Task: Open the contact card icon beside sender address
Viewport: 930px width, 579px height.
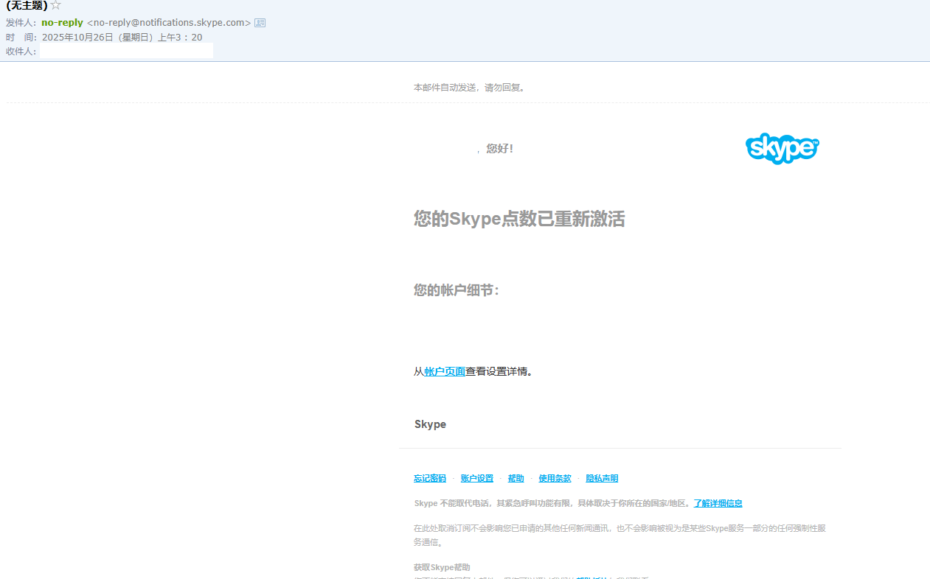Action: 260,23
